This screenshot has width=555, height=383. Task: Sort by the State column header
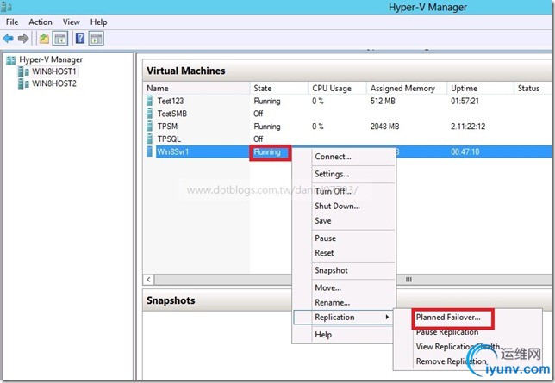(x=279, y=89)
